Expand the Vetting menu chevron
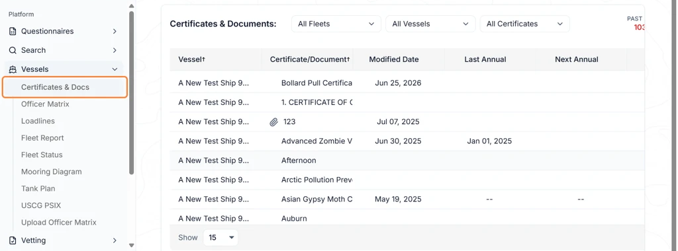 click(x=115, y=240)
